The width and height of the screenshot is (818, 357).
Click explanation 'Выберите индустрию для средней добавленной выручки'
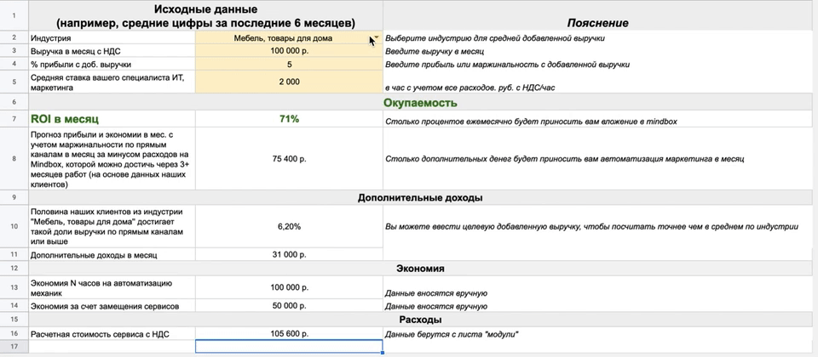(495, 38)
